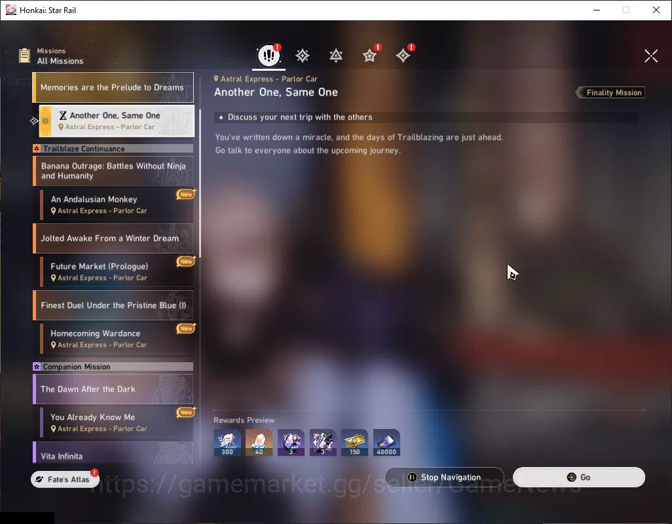672x524 pixels.
Task: Click the Companion Mission header star icon
Action: point(37,367)
